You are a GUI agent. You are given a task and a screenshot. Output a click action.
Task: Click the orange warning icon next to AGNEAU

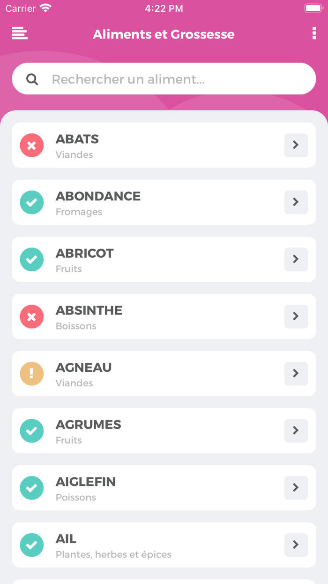click(31, 374)
